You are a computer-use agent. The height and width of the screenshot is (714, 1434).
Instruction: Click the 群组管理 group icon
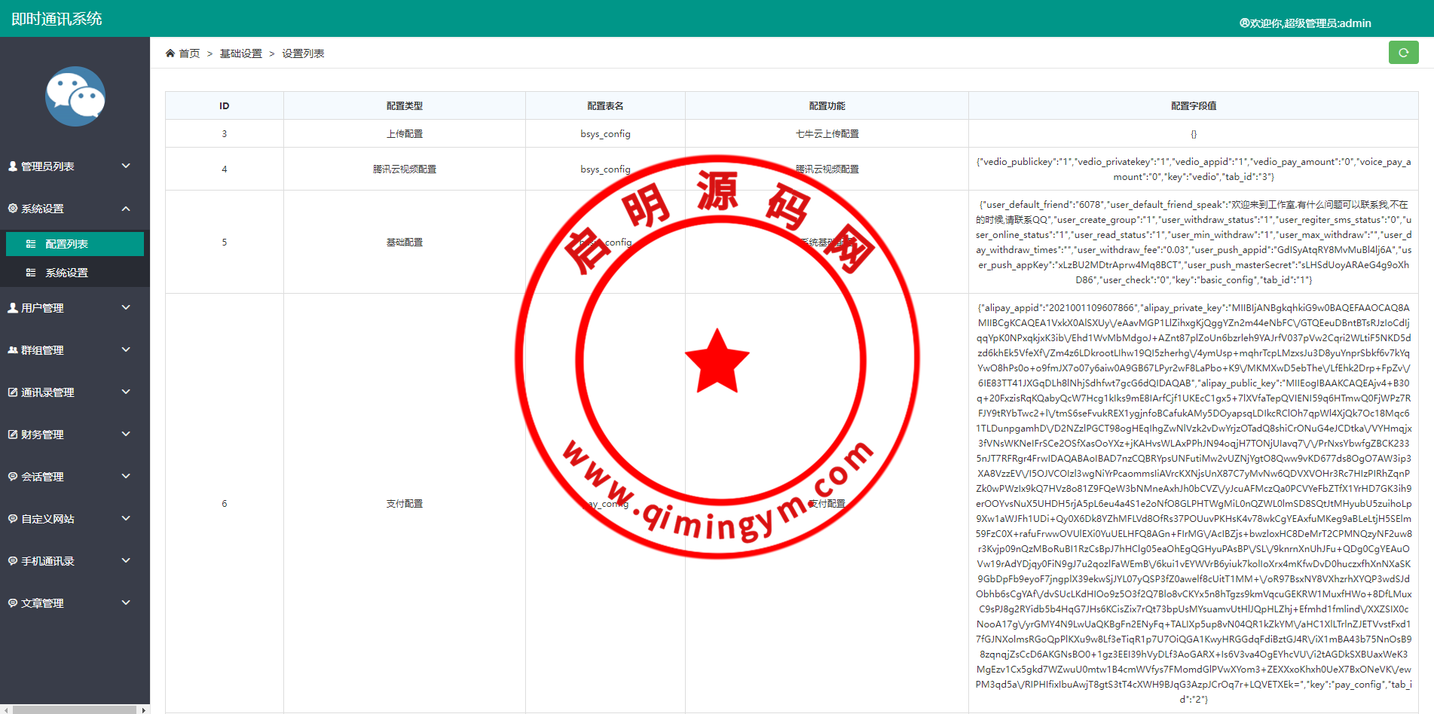tap(13, 350)
